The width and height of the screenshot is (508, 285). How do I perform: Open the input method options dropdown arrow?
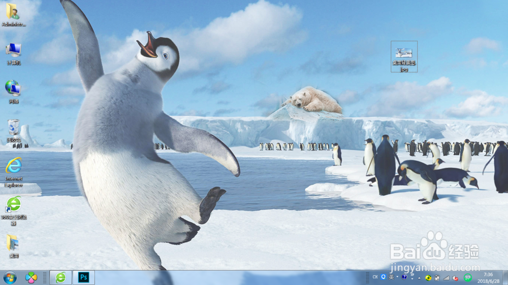(x=398, y=277)
